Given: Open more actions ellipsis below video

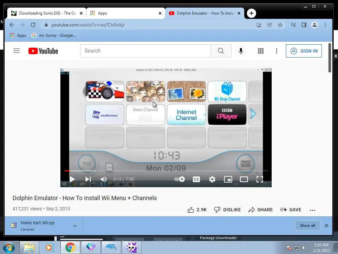Looking at the screenshot, I should pyautogui.click(x=313, y=210).
